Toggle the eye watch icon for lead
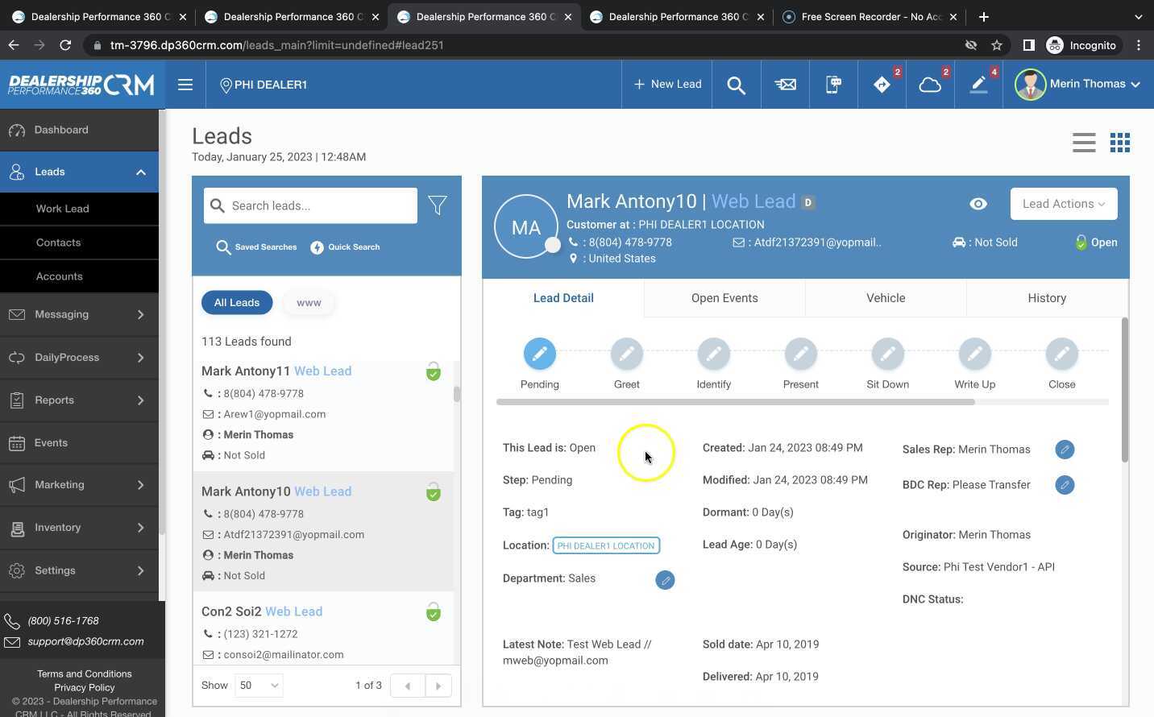 pos(978,204)
